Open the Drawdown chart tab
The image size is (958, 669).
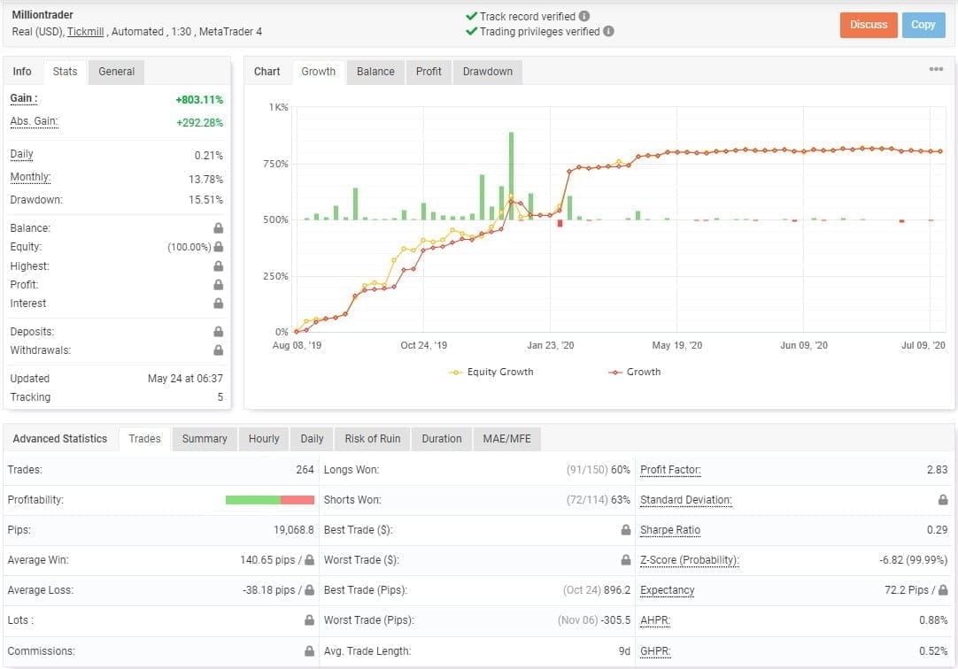[487, 72]
